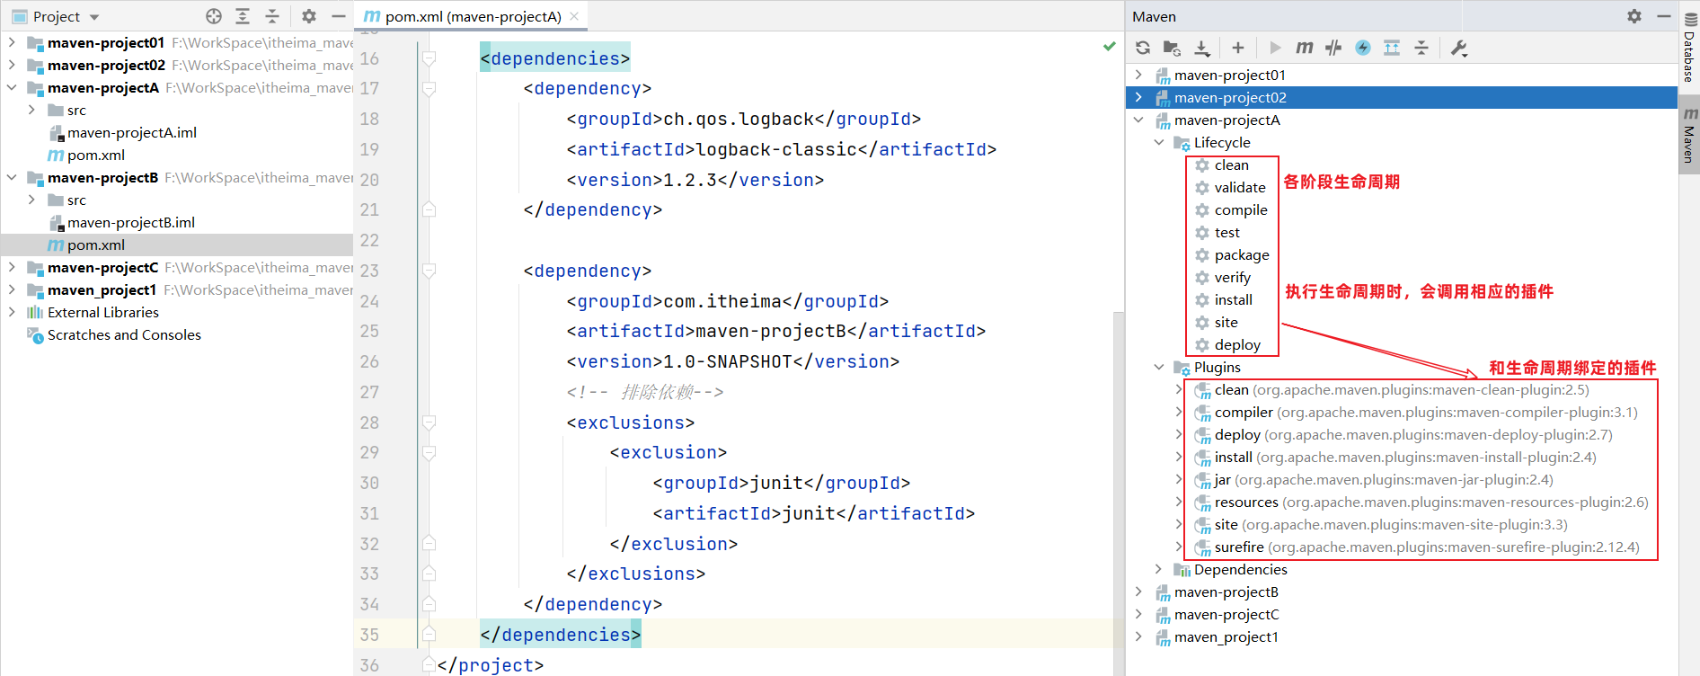
Task: Reload all Maven projects
Action: 1143,48
